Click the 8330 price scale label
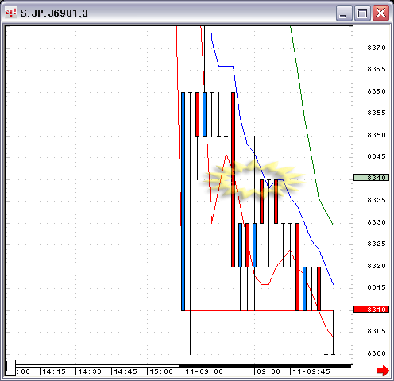The height and width of the screenshot is (381, 394). click(x=377, y=222)
